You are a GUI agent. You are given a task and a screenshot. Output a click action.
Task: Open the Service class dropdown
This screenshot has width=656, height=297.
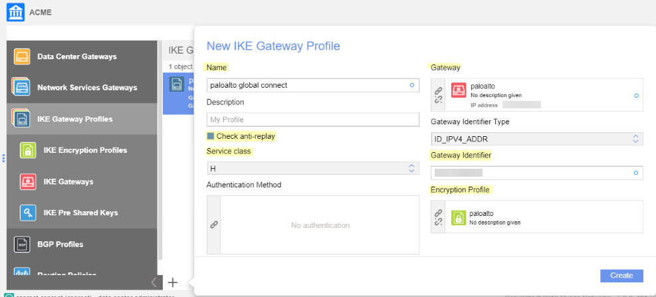(312, 169)
